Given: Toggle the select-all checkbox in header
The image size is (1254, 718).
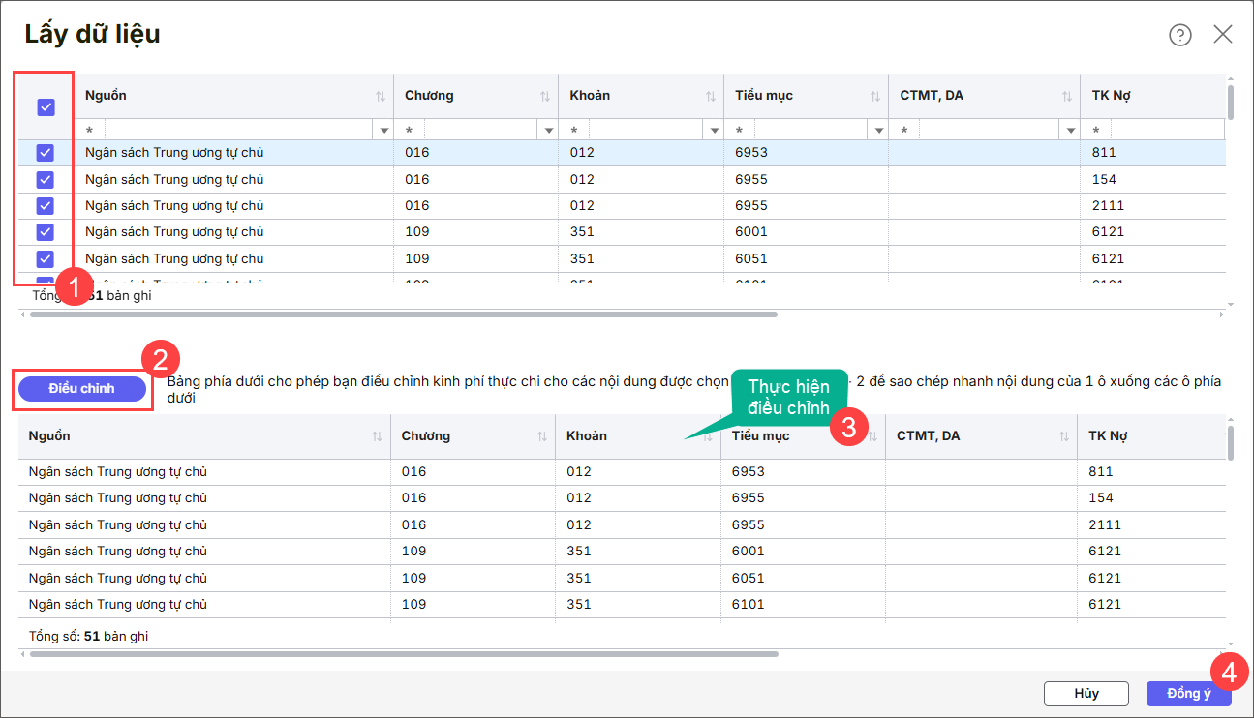Looking at the screenshot, I should pos(46,107).
